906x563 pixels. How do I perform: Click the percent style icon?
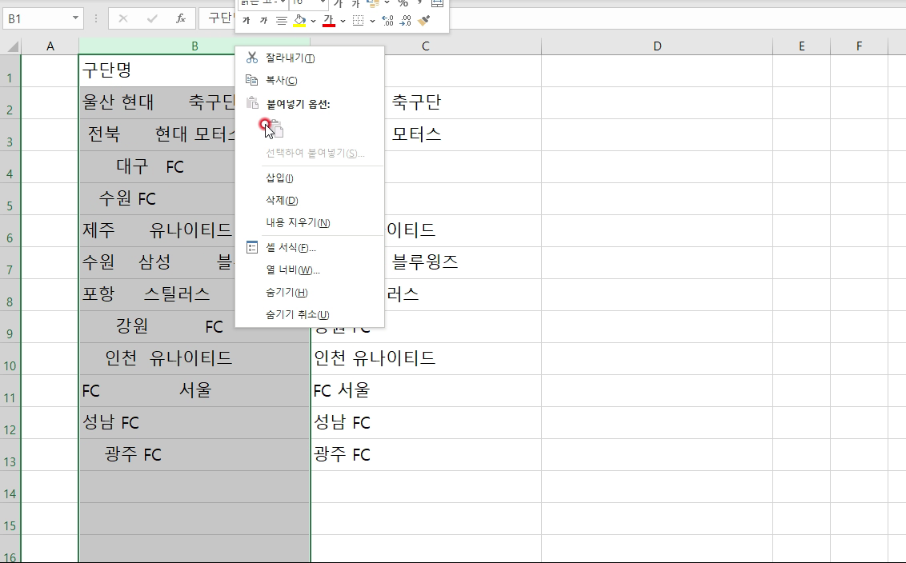pos(403,3)
